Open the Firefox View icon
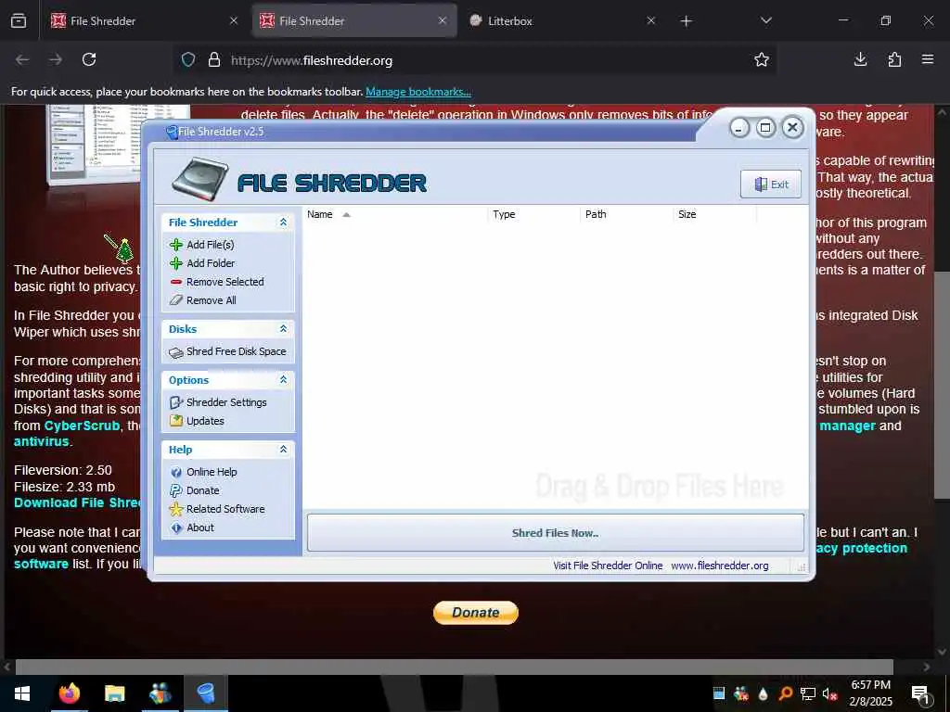The width and height of the screenshot is (950, 712). 19,20
